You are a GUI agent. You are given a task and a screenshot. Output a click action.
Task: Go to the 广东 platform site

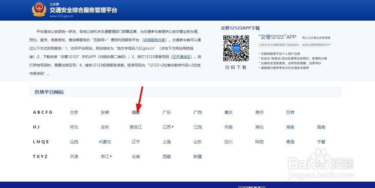coord(167,112)
